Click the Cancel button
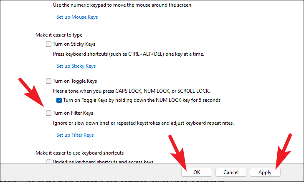The height and width of the screenshot is (182, 304). pos(231,172)
